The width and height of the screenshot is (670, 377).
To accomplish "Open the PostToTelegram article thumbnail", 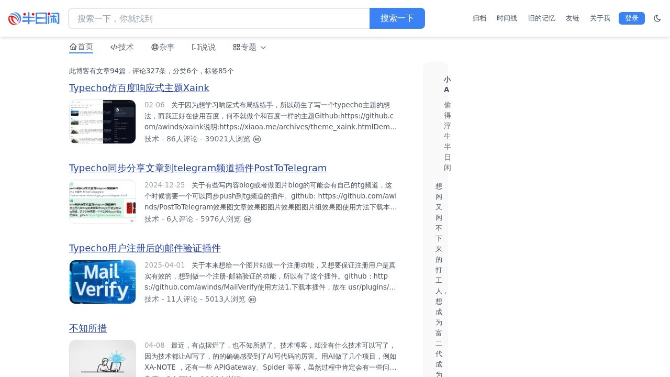I will tap(103, 202).
